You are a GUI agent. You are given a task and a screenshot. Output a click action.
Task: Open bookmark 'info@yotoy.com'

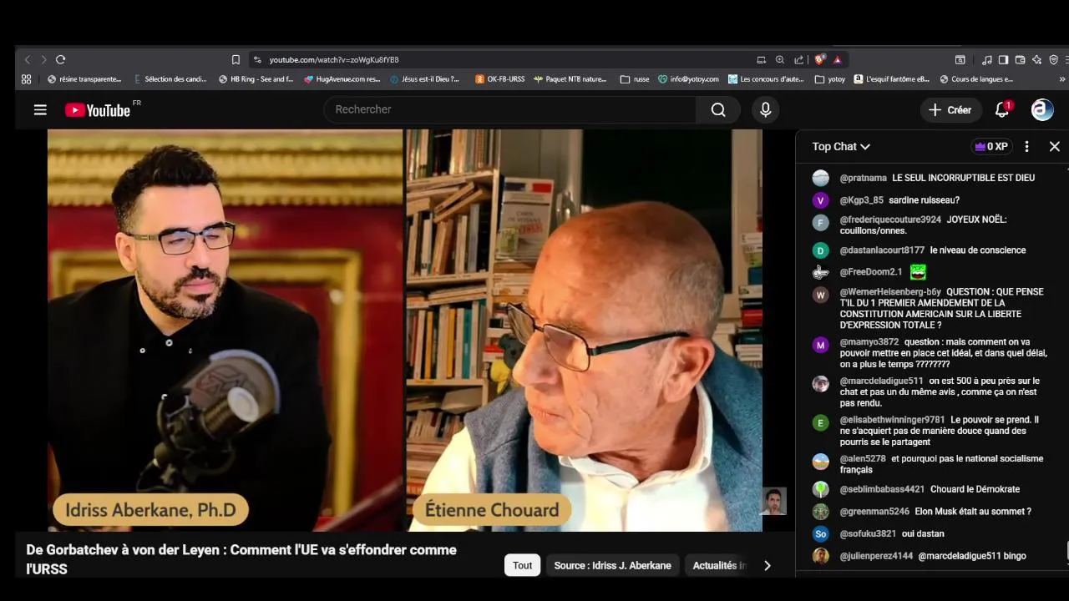(x=688, y=79)
